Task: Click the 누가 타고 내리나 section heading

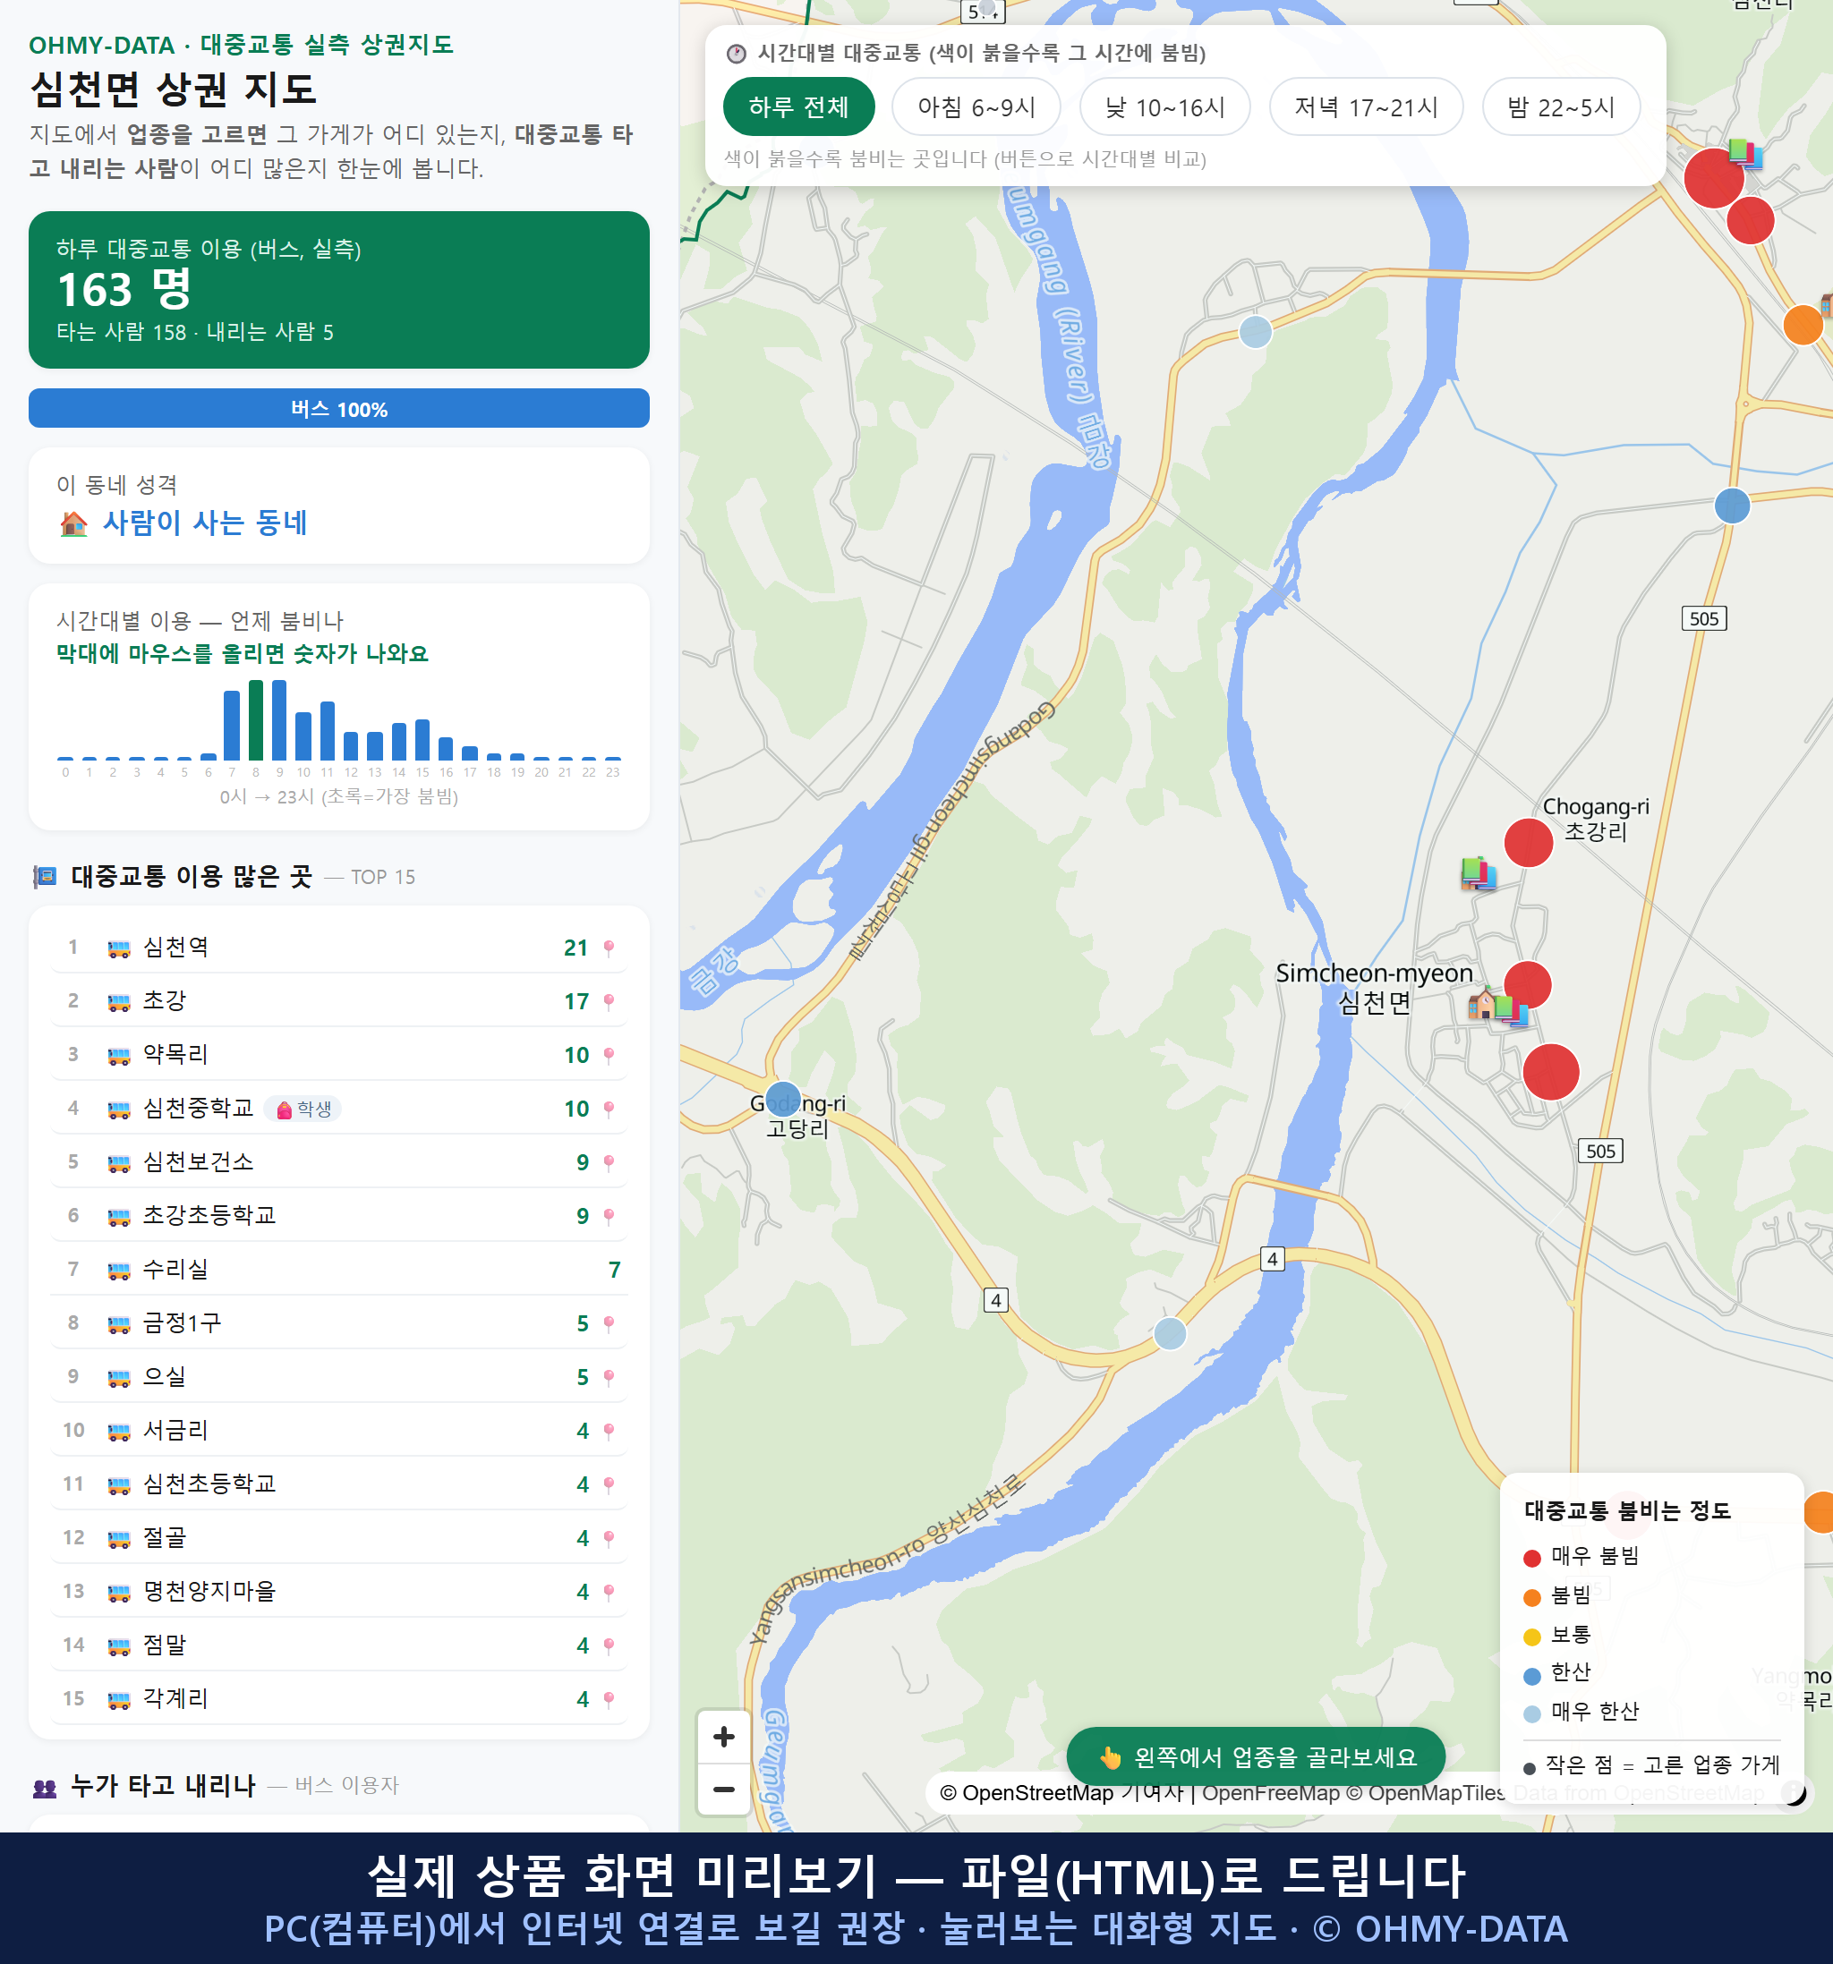Action: (163, 1786)
